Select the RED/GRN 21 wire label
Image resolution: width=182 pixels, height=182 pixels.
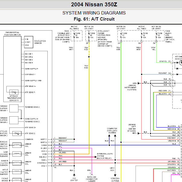[x=164, y=91]
